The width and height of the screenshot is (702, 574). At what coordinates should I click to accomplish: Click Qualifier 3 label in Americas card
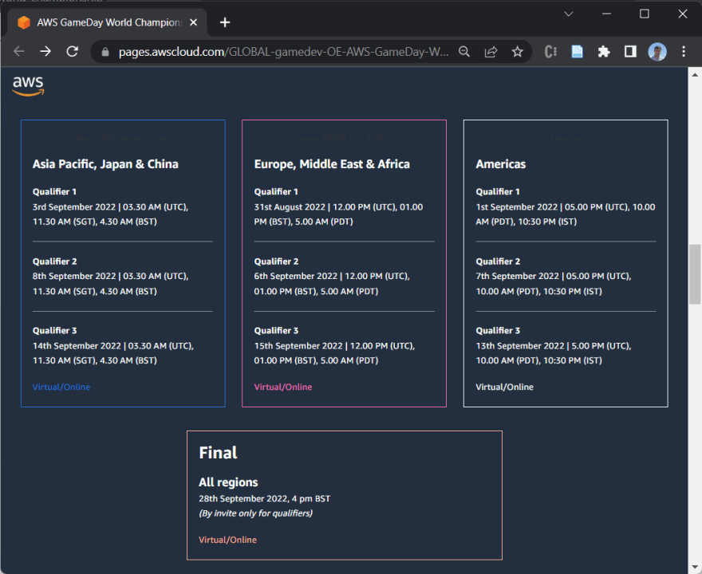pos(498,331)
